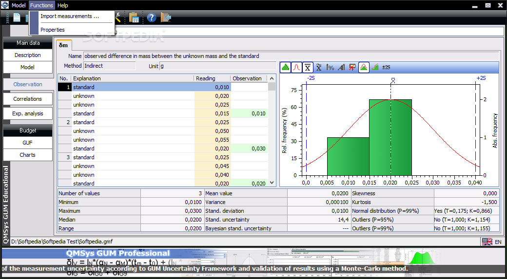Click the exit door toolbar icon
Image resolution: width=507 pixels, height=279 pixels.
click(166, 18)
